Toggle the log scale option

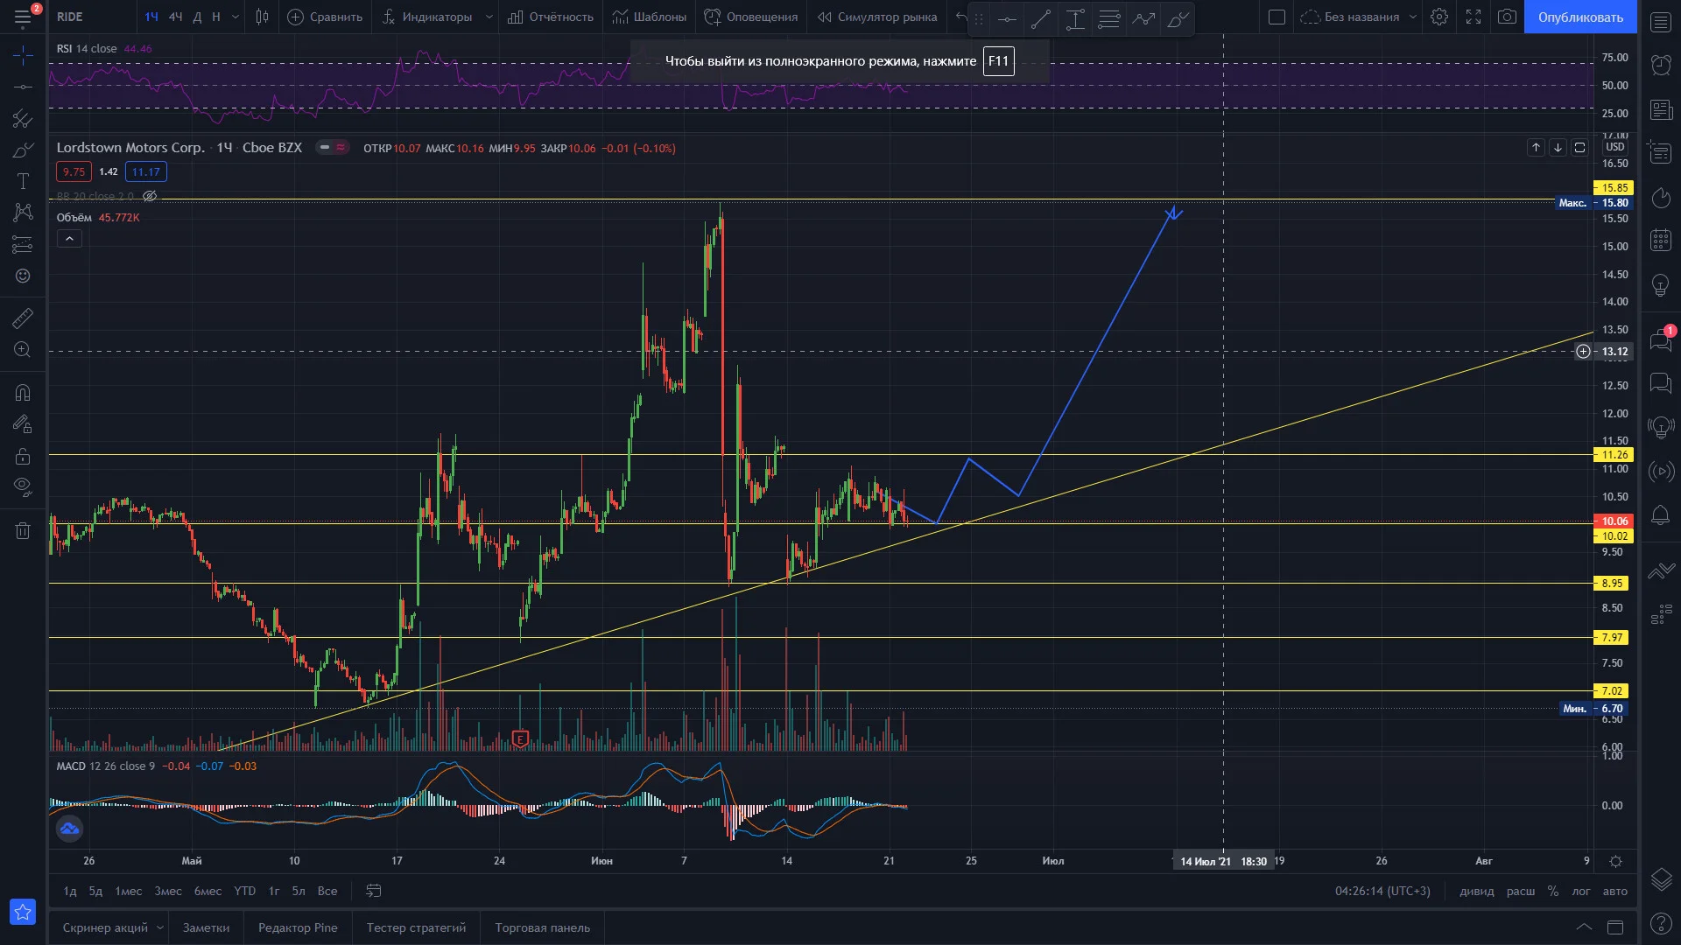[x=1580, y=891]
